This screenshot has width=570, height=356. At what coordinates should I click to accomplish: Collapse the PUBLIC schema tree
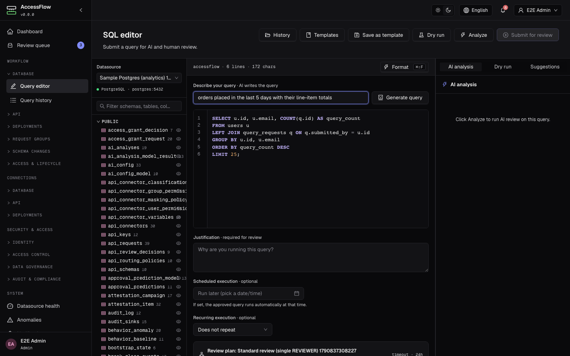point(99,121)
